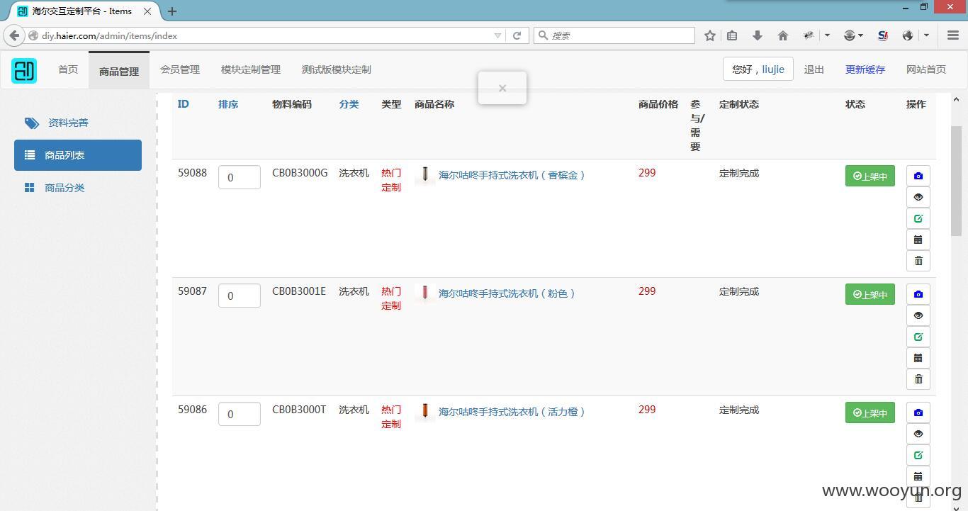
Task: Click the red S extension icon
Action: point(882,35)
